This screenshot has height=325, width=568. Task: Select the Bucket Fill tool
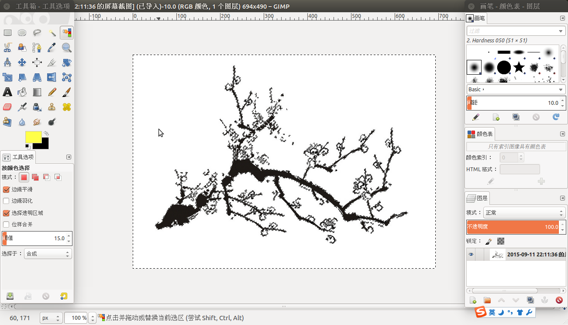(x=22, y=92)
